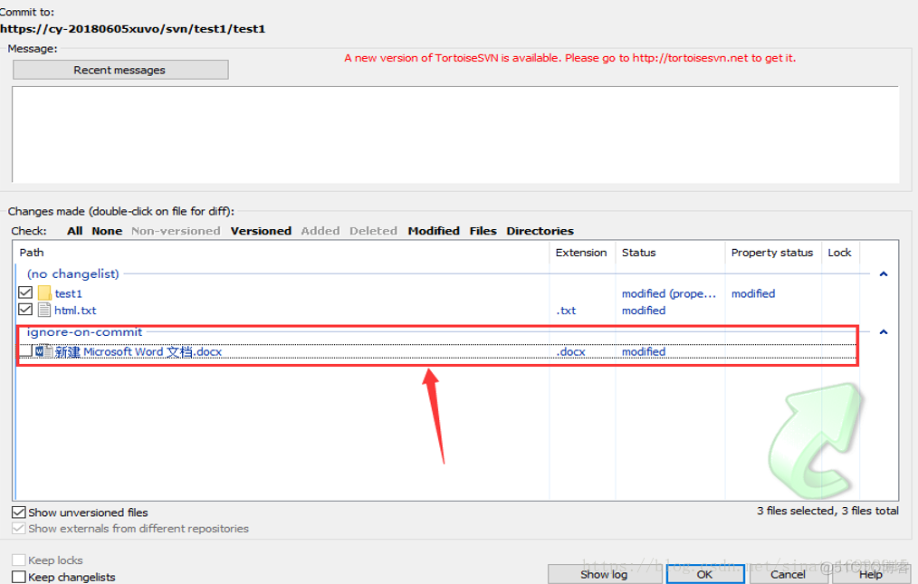Open Help for the commit dialog
Viewport: 918px width, 584px height.
(x=871, y=575)
